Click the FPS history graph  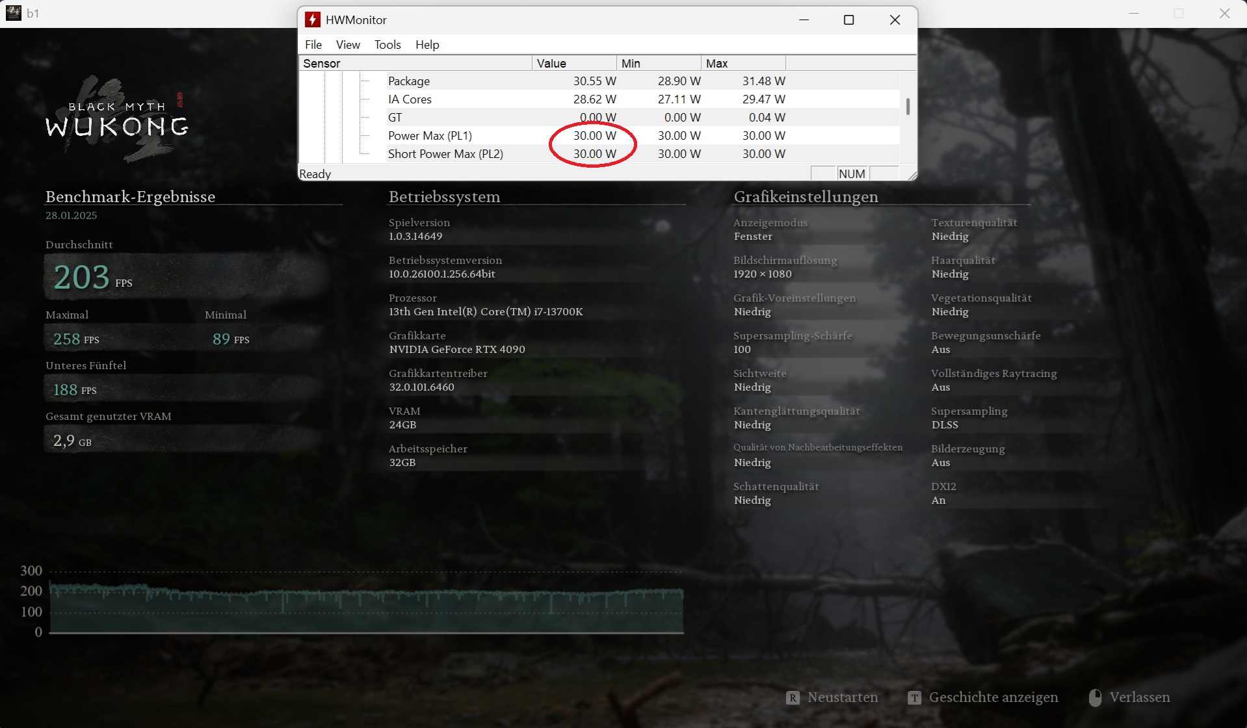coord(366,601)
